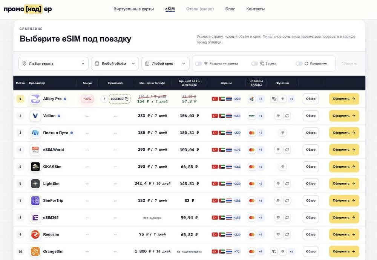Open the Обзор review for eSIM.World
The image size is (377, 260).
(x=311, y=150)
